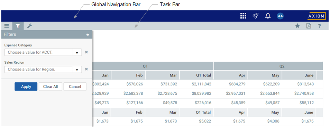
Task: Clear the Expense Category filter with X
Action: pos(86,52)
